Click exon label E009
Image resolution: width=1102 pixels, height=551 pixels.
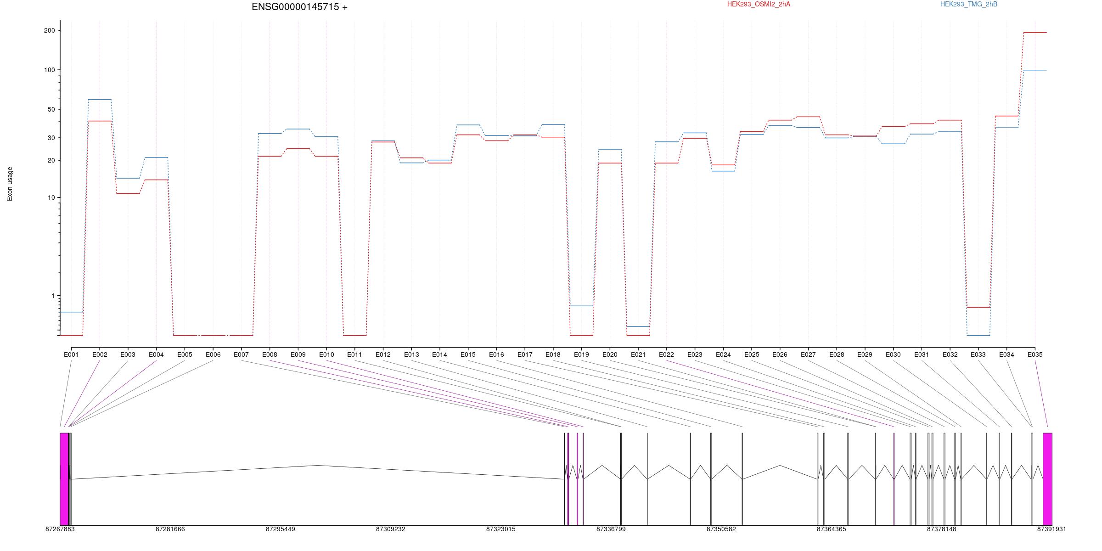(298, 354)
